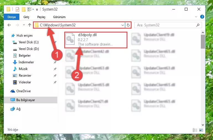Select OneDrive in the navigation pane
The width and height of the screenshot is (213, 140).
[24, 91]
